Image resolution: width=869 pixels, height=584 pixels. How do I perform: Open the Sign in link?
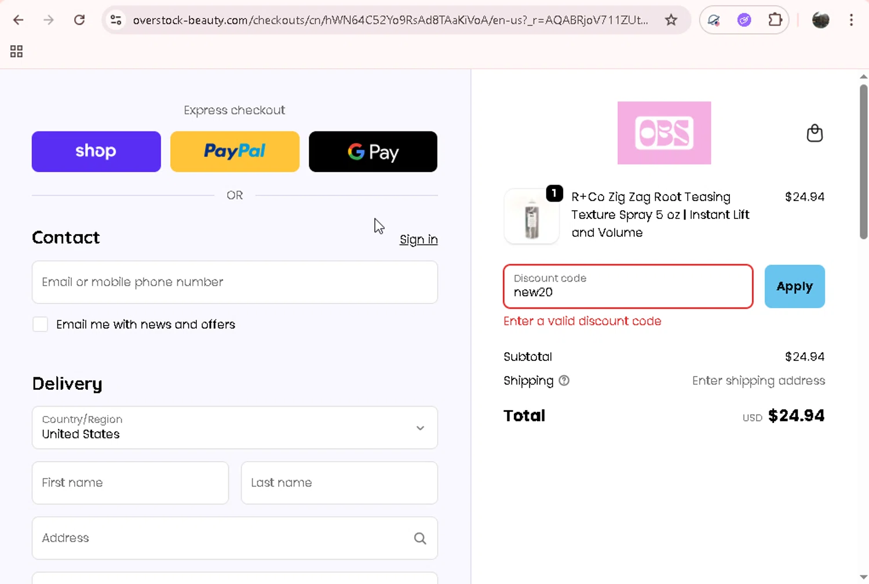(418, 239)
